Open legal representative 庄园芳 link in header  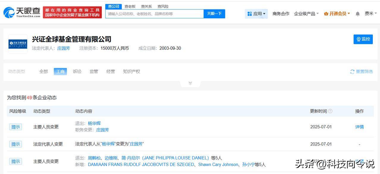pyautogui.click(x=64, y=48)
